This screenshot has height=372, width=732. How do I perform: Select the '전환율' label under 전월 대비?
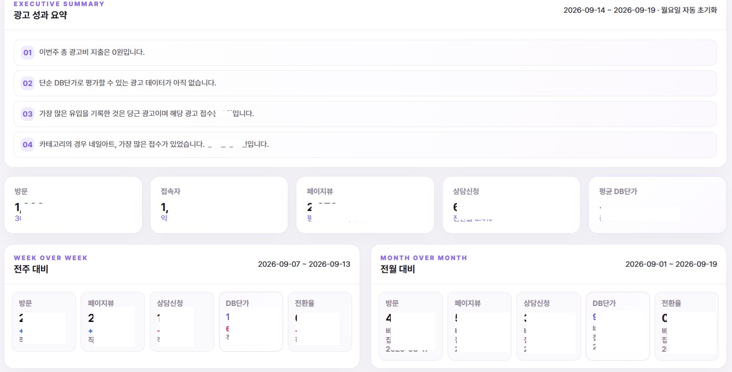coord(672,303)
